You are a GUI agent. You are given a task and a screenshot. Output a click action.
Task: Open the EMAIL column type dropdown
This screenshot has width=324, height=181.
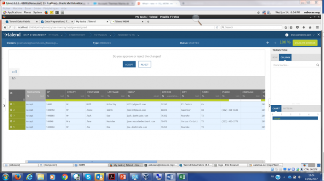pos(156,96)
